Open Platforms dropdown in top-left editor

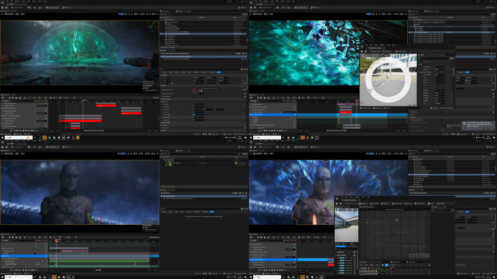coord(66,7)
